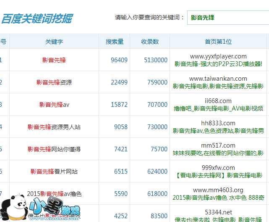Screen dimensions: 269x222
Task: Open 53344.net link
Action: pyautogui.click(x=218, y=212)
